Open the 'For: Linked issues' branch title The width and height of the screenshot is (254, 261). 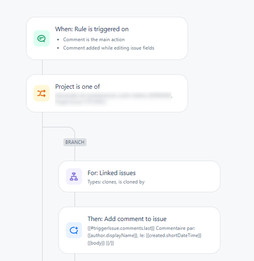tap(111, 173)
